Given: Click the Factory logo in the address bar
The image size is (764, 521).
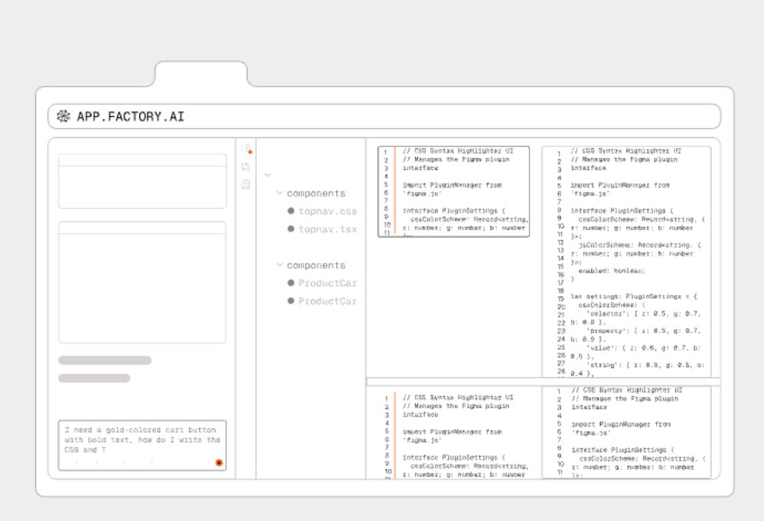Looking at the screenshot, I should [x=63, y=116].
